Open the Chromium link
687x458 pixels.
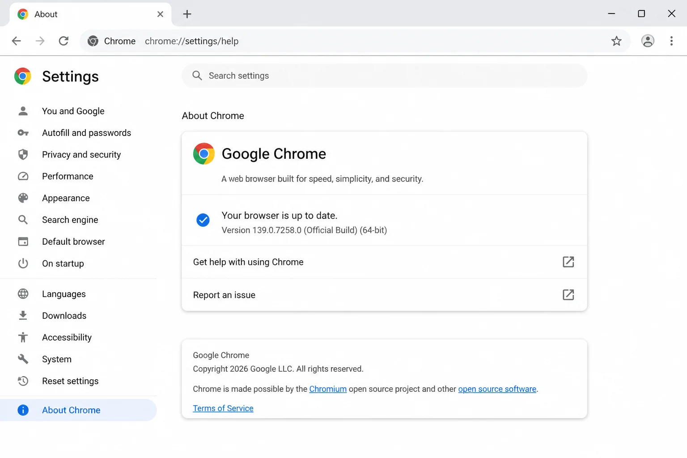[328, 389]
